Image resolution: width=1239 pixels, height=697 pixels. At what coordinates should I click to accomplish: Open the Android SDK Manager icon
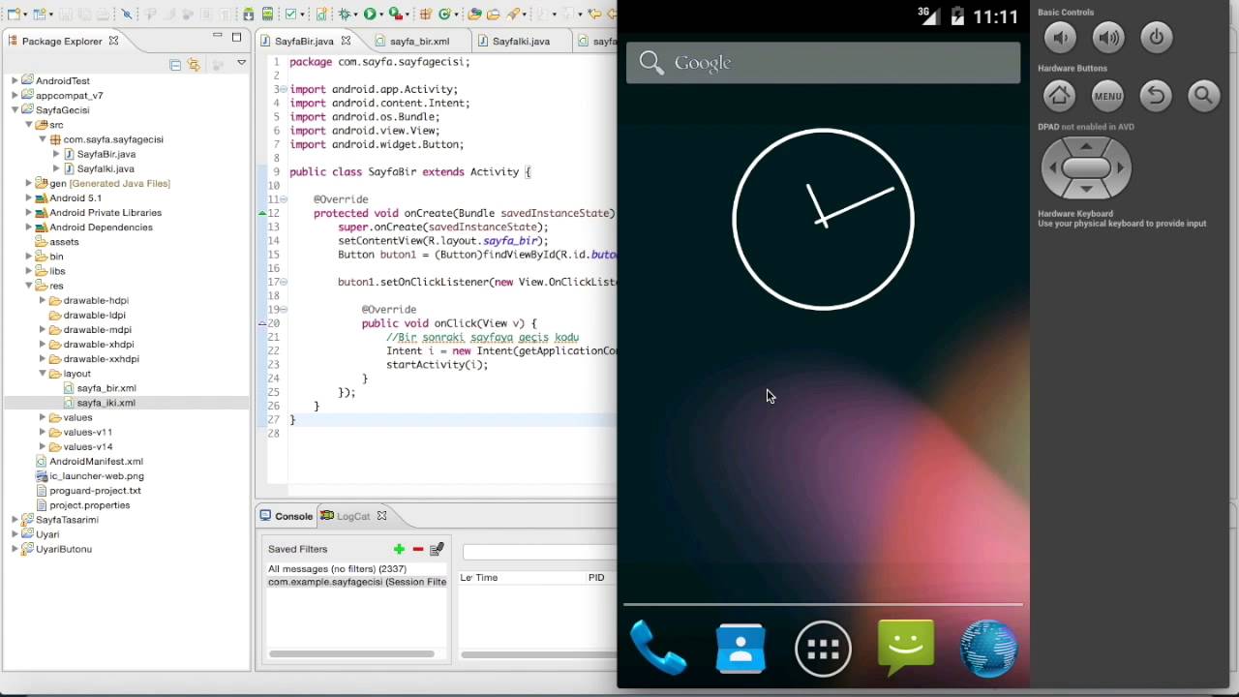pyautogui.click(x=248, y=15)
